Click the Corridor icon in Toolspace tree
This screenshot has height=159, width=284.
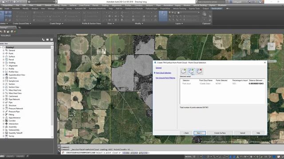(7, 121)
